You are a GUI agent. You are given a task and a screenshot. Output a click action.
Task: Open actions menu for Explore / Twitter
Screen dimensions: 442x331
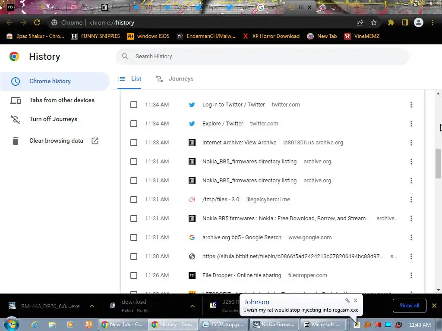pyautogui.click(x=411, y=124)
